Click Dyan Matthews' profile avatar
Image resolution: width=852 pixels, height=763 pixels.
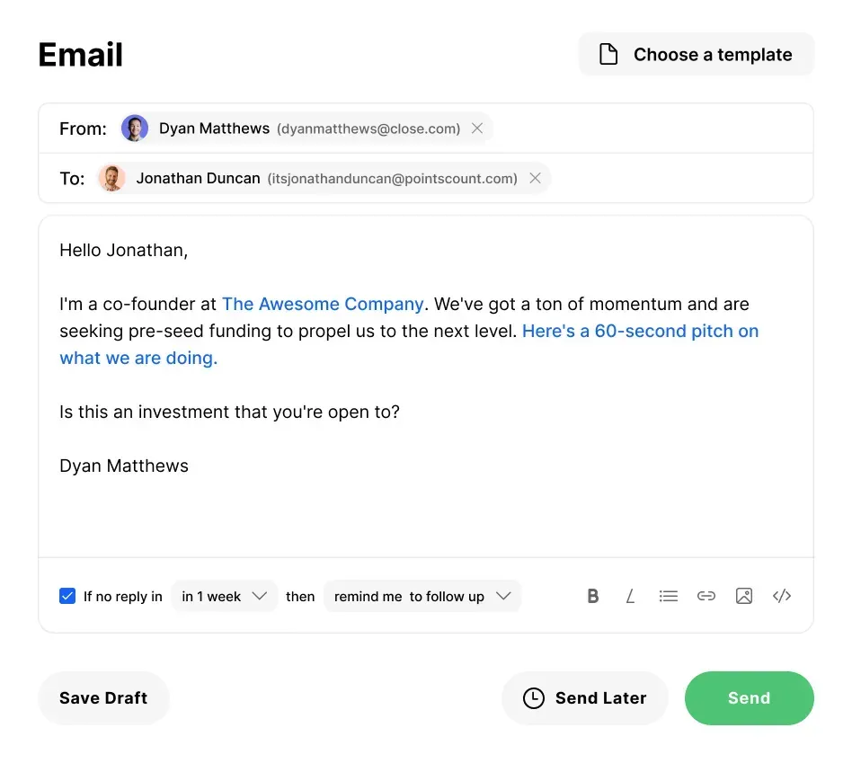click(x=135, y=128)
